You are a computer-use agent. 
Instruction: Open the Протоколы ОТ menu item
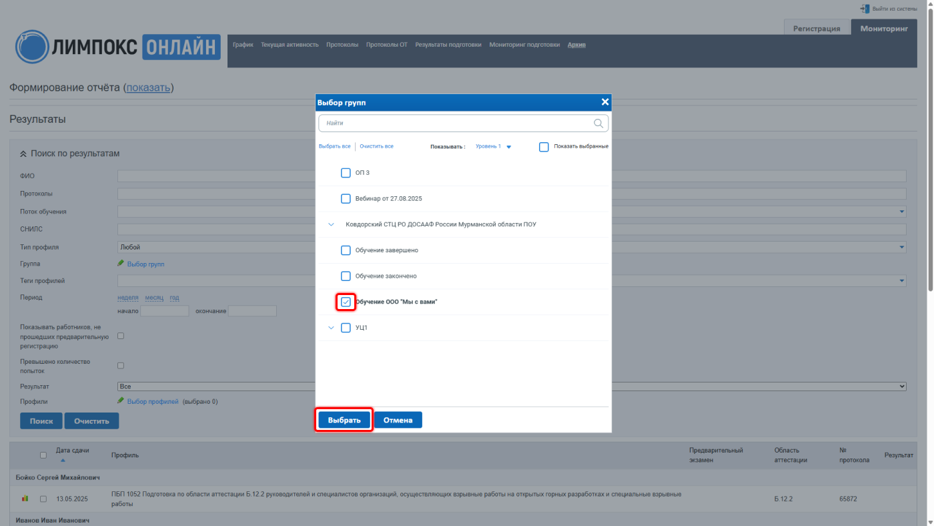(x=387, y=45)
